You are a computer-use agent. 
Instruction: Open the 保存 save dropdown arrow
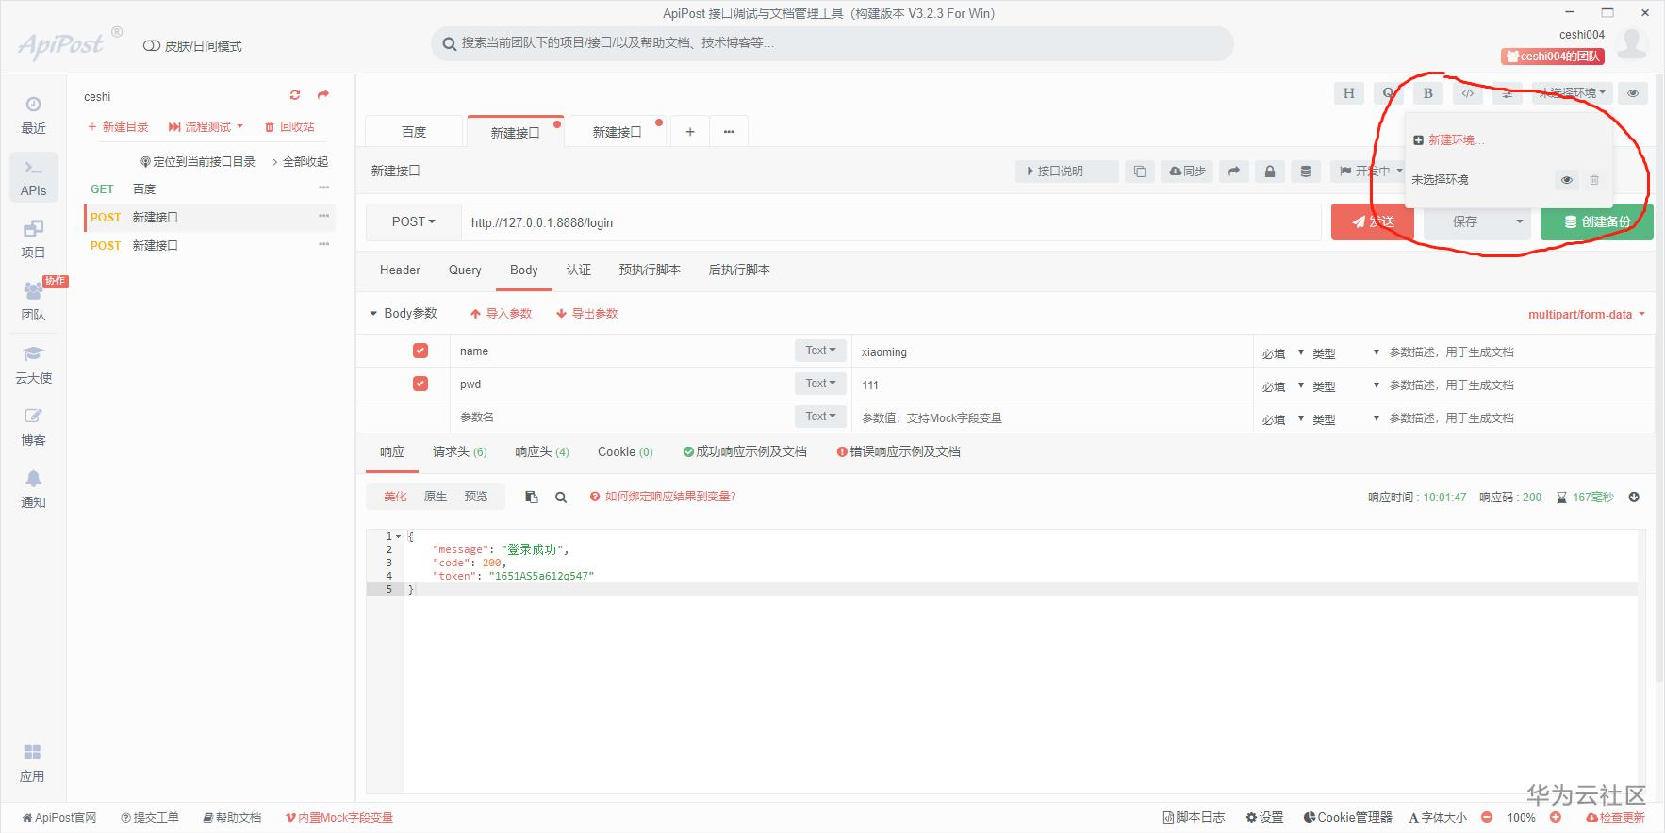[x=1519, y=221]
